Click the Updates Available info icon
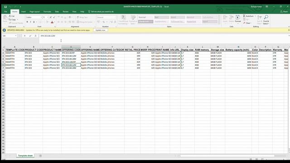This screenshot has height=163, width=290. tap(4, 30)
